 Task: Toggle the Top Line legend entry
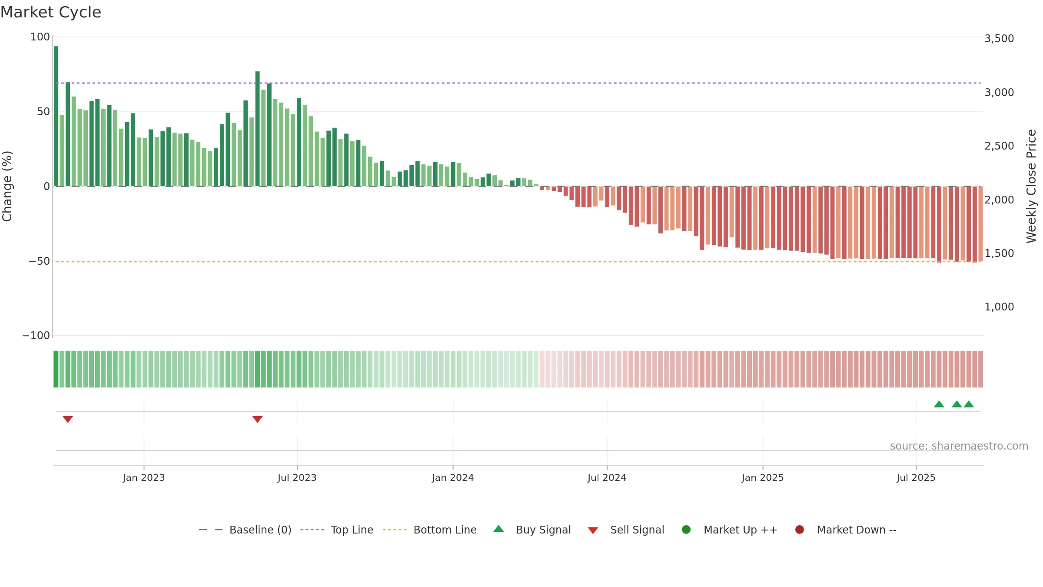coord(337,530)
